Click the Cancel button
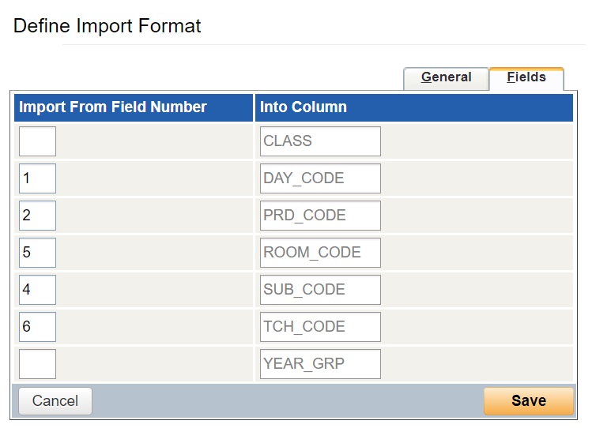 click(x=55, y=401)
